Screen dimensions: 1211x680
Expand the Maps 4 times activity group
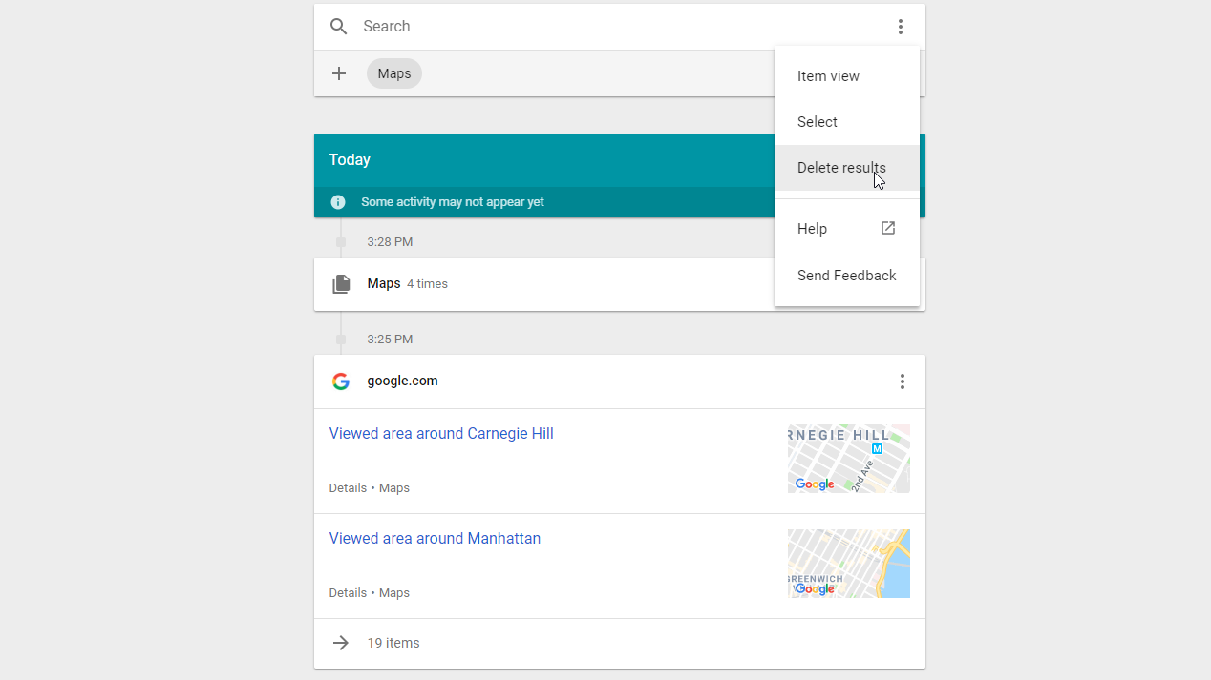click(x=408, y=283)
